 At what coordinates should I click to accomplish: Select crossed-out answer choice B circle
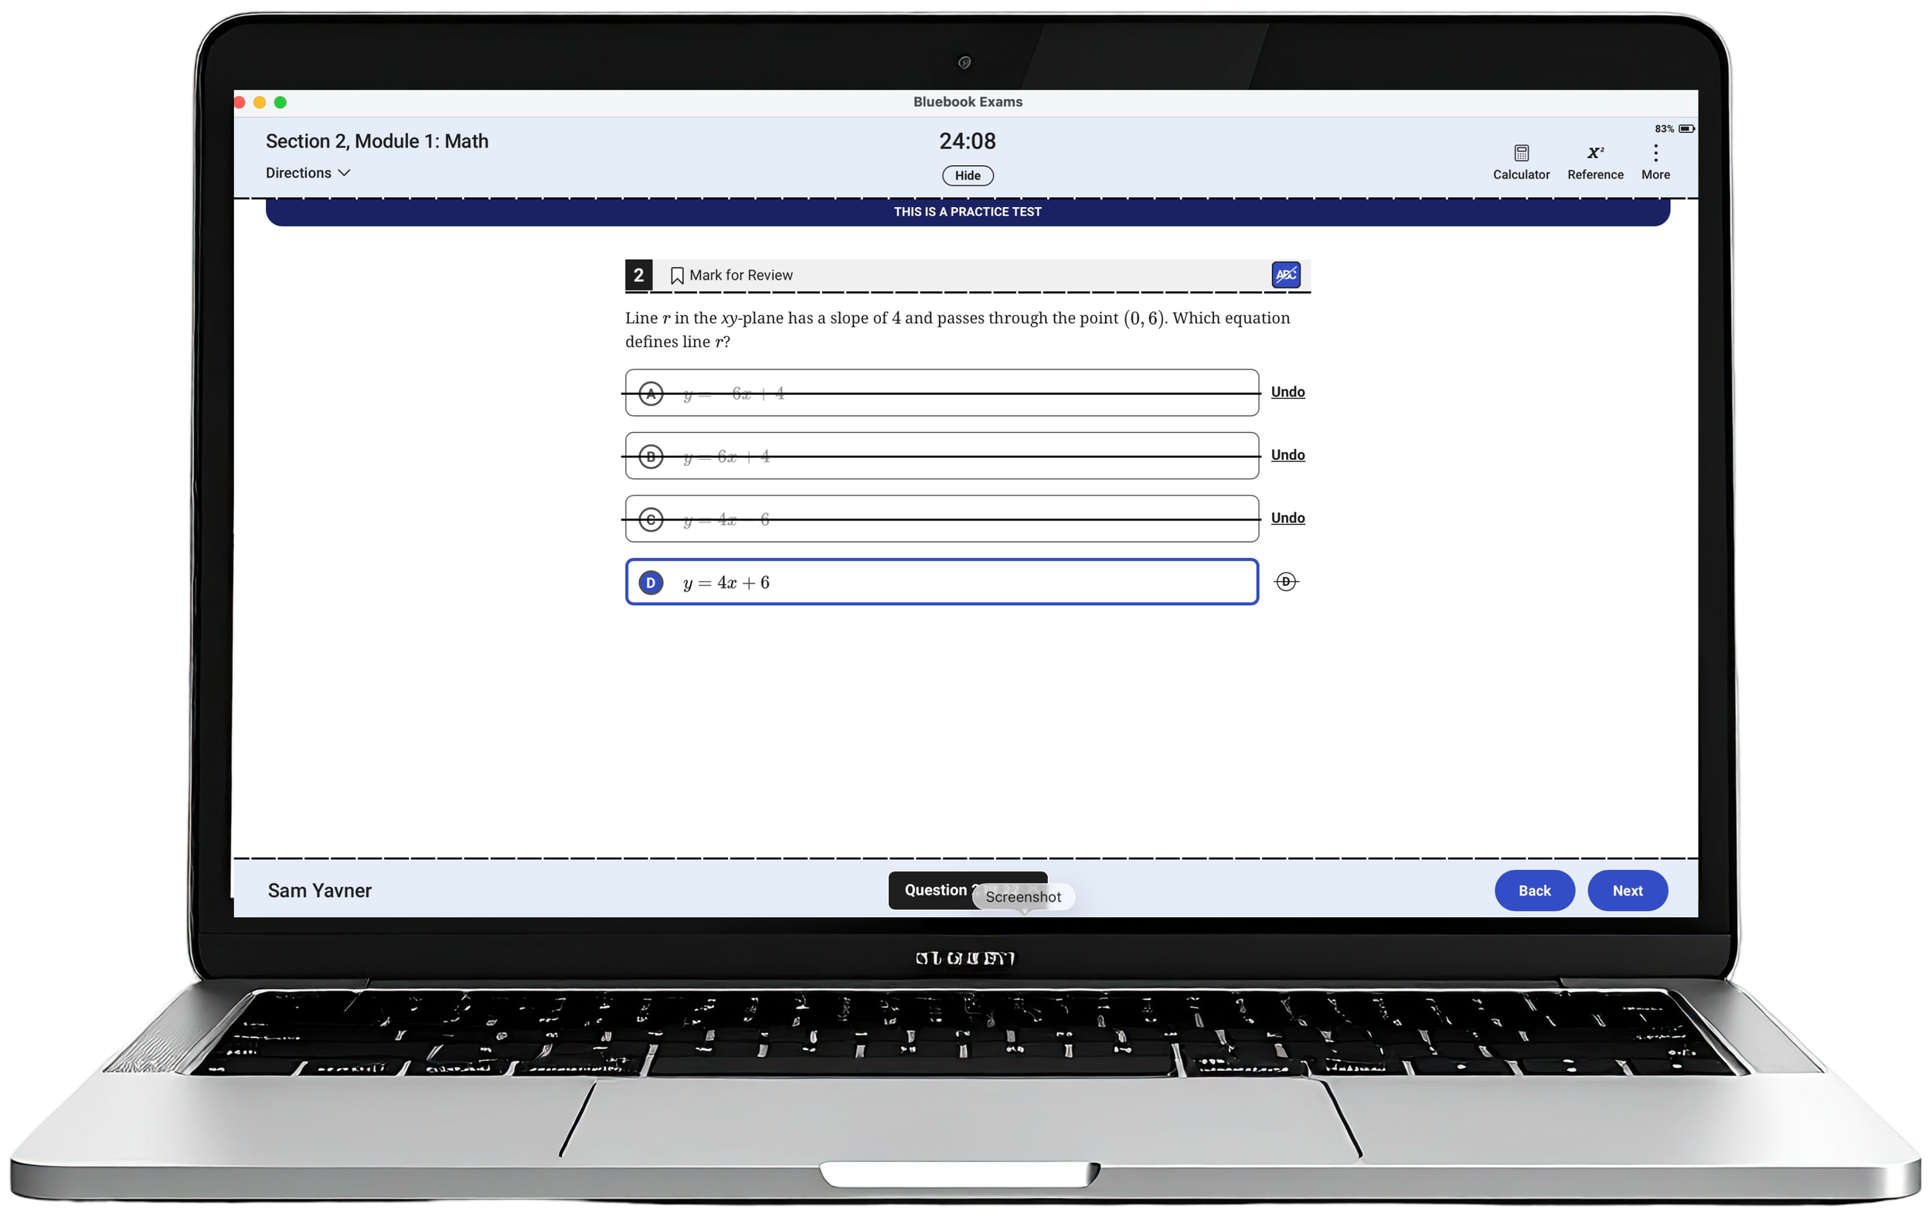pos(651,456)
